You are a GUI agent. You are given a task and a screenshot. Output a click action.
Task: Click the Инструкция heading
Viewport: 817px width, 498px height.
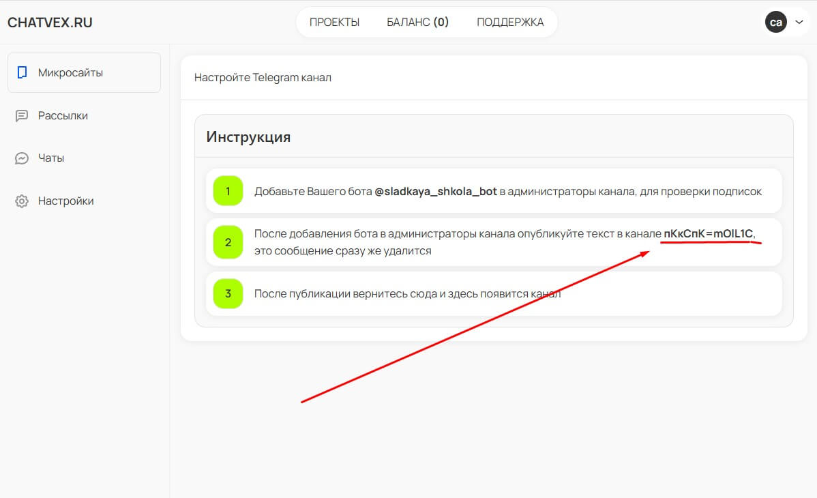pos(248,136)
